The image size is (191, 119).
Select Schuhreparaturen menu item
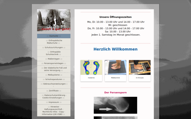coord(54,79)
